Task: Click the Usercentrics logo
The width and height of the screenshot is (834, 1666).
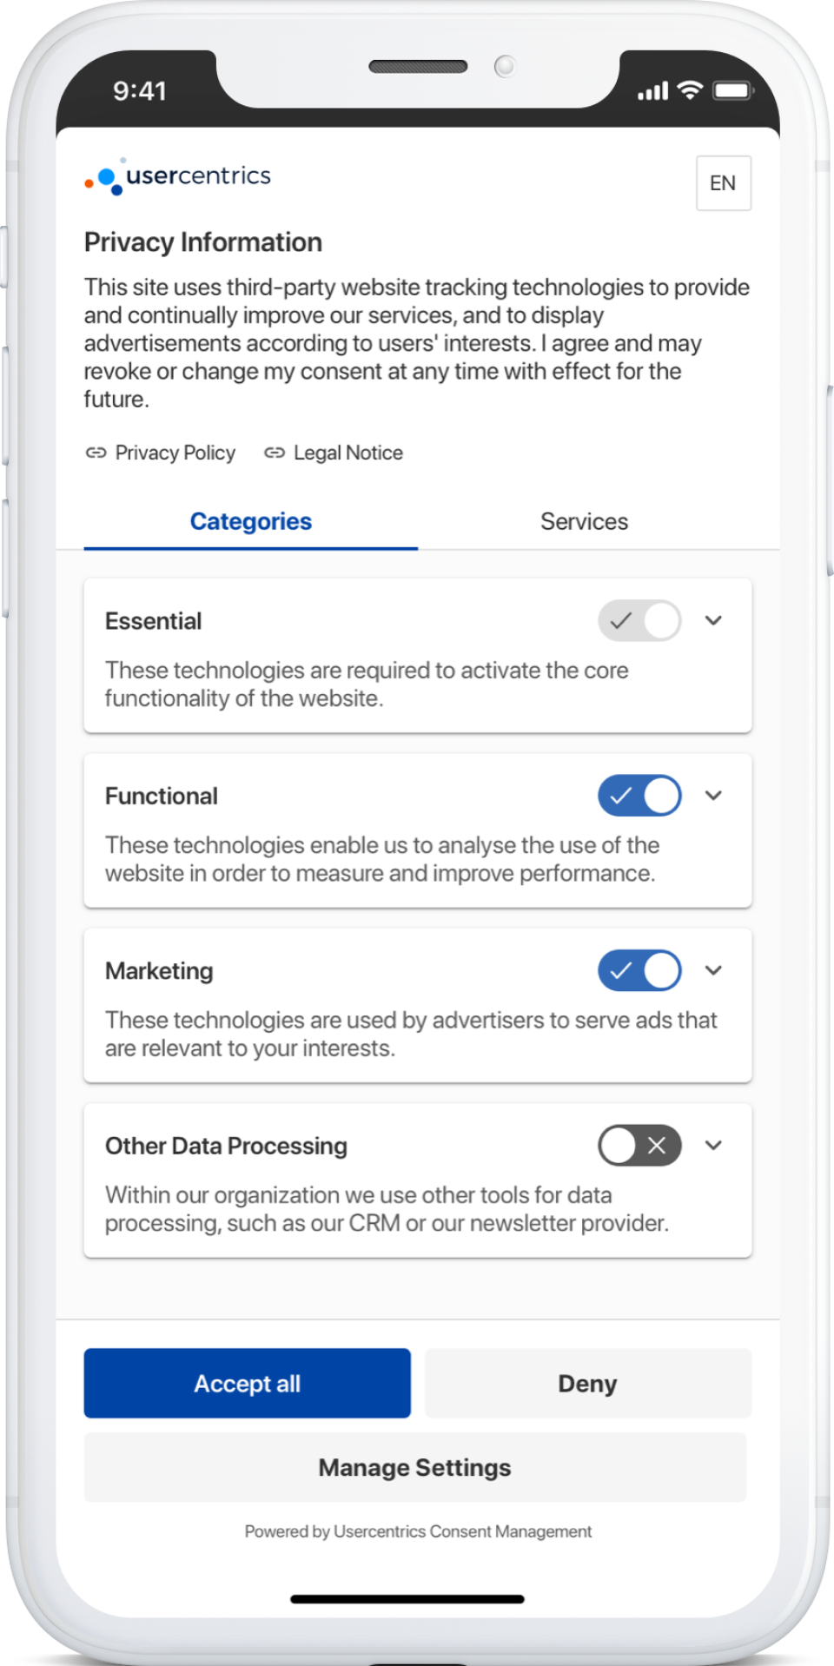Action: coord(177,176)
